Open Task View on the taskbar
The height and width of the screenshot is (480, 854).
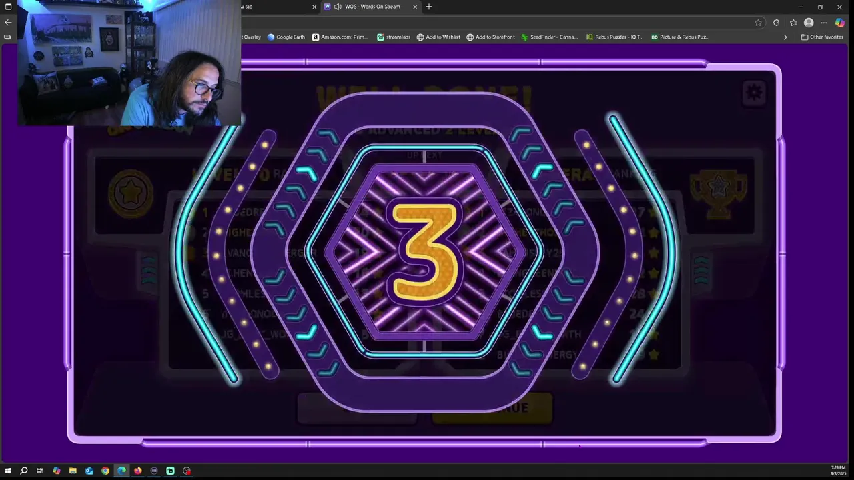point(40,471)
